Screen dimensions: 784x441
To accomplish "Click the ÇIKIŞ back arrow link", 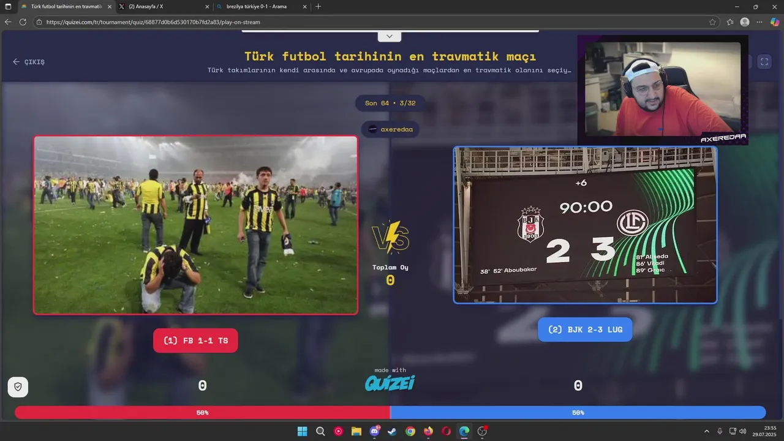I will tap(29, 62).
